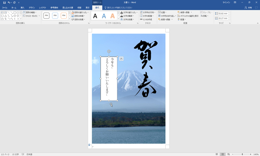Image resolution: width=260 pixels, height=156 pixels.
Task: Switch to Web layout view in the status bar
Action: click(x=229, y=154)
